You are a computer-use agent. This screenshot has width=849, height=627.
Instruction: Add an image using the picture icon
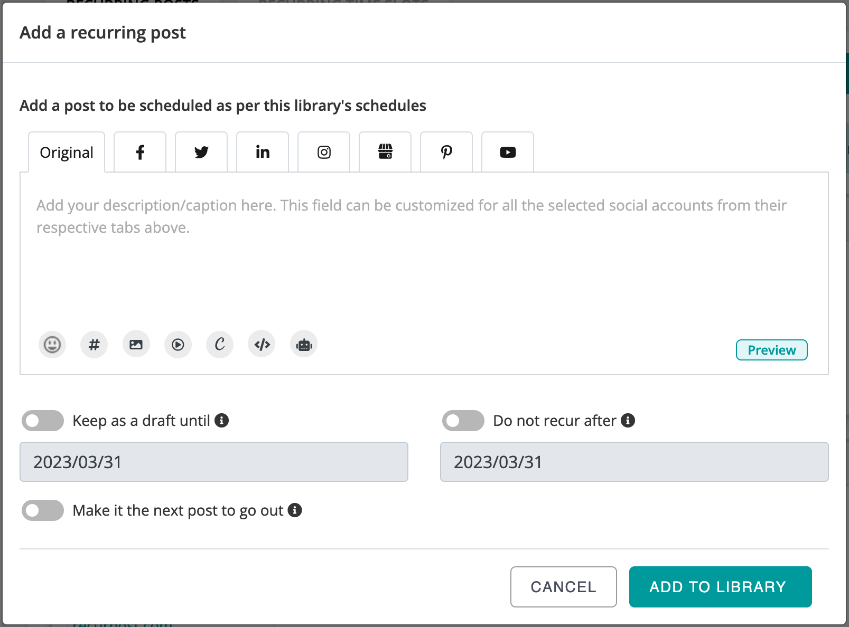tap(136, 345)
